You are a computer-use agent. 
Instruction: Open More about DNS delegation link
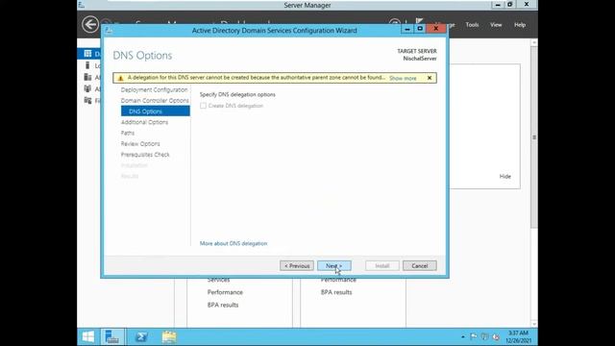tap(234, 243)
